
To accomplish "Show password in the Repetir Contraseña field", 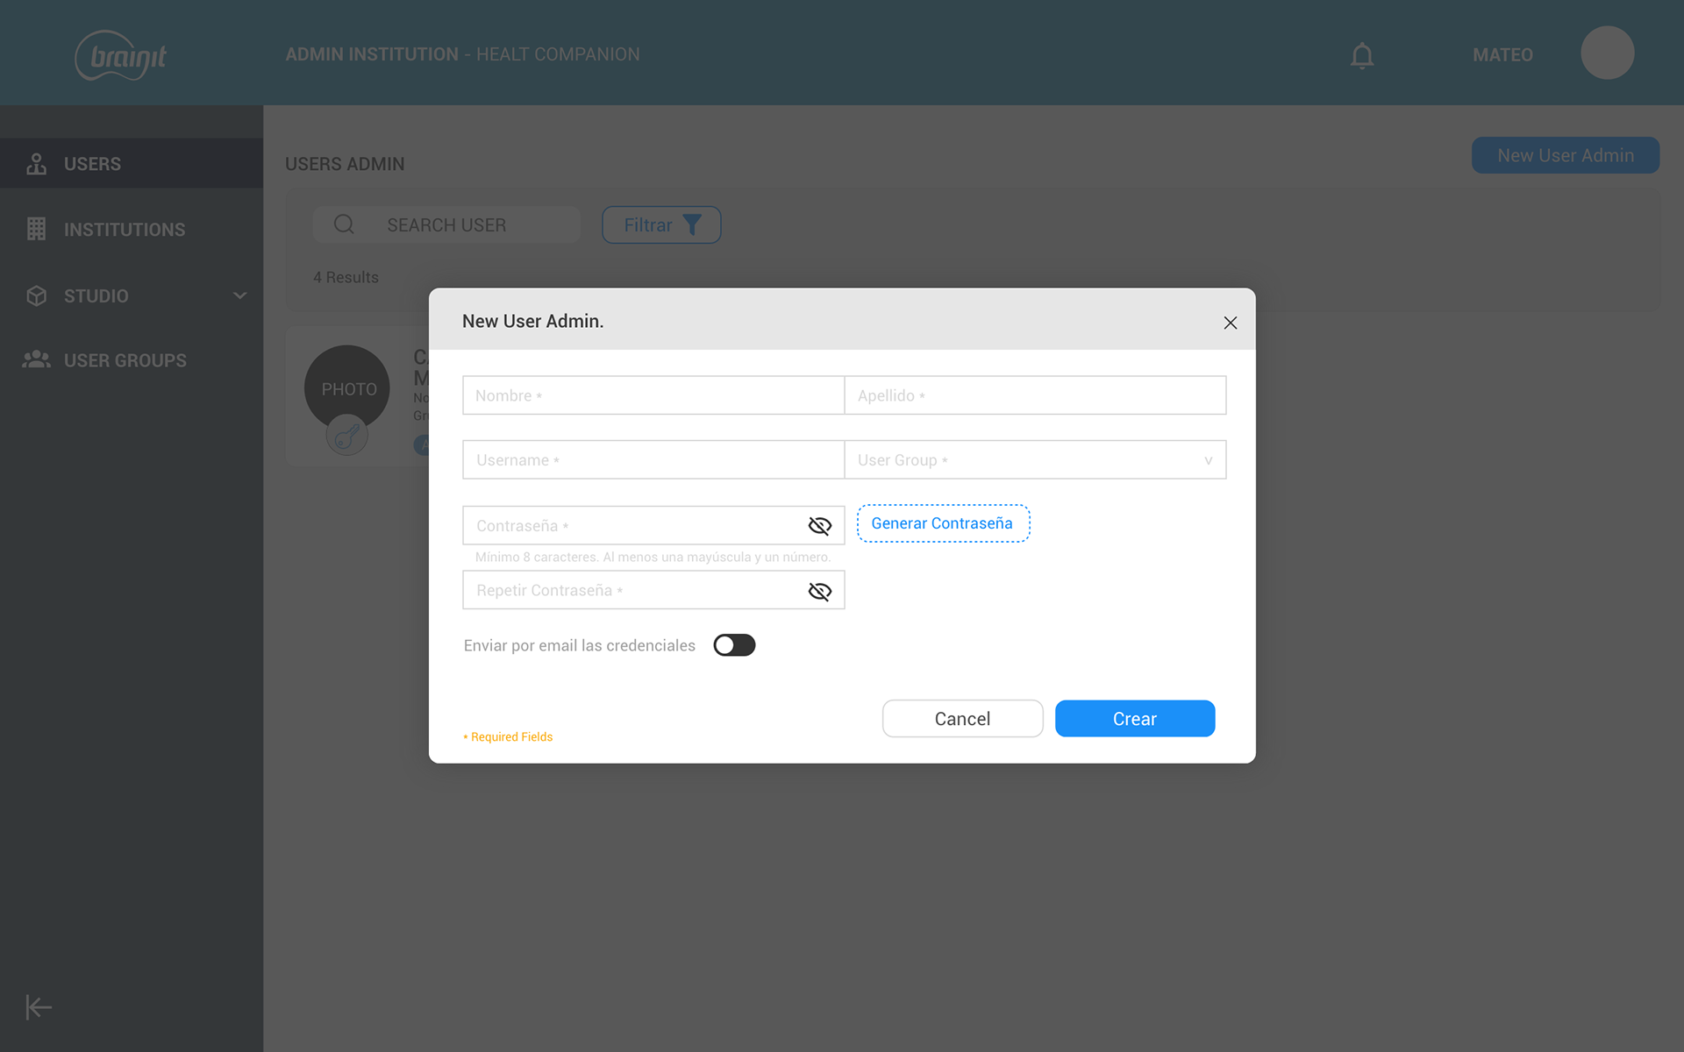I will pos(819,591).
